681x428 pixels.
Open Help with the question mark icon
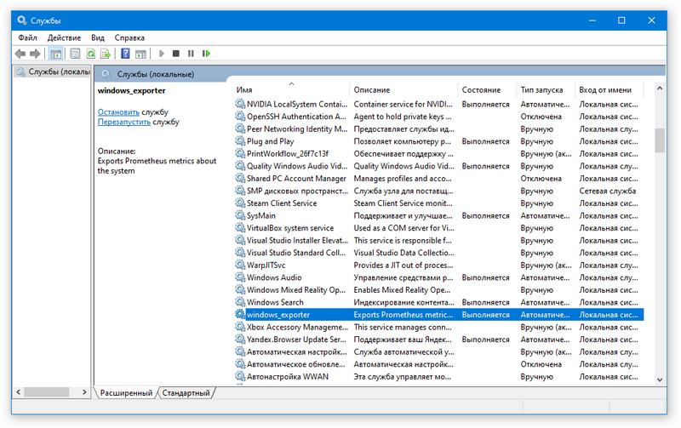125,54
